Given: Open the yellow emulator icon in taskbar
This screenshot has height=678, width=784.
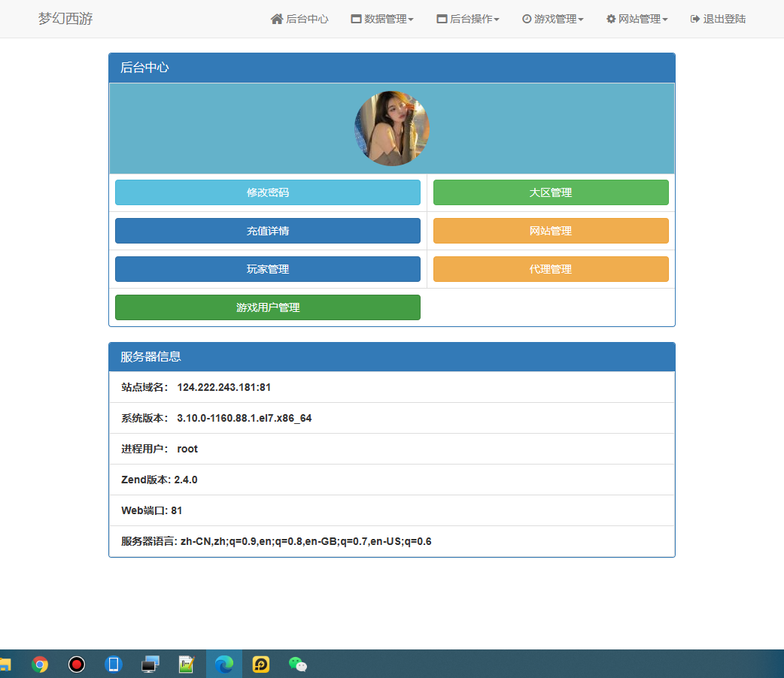Looking at the screenshot, I should coord(261,664).
